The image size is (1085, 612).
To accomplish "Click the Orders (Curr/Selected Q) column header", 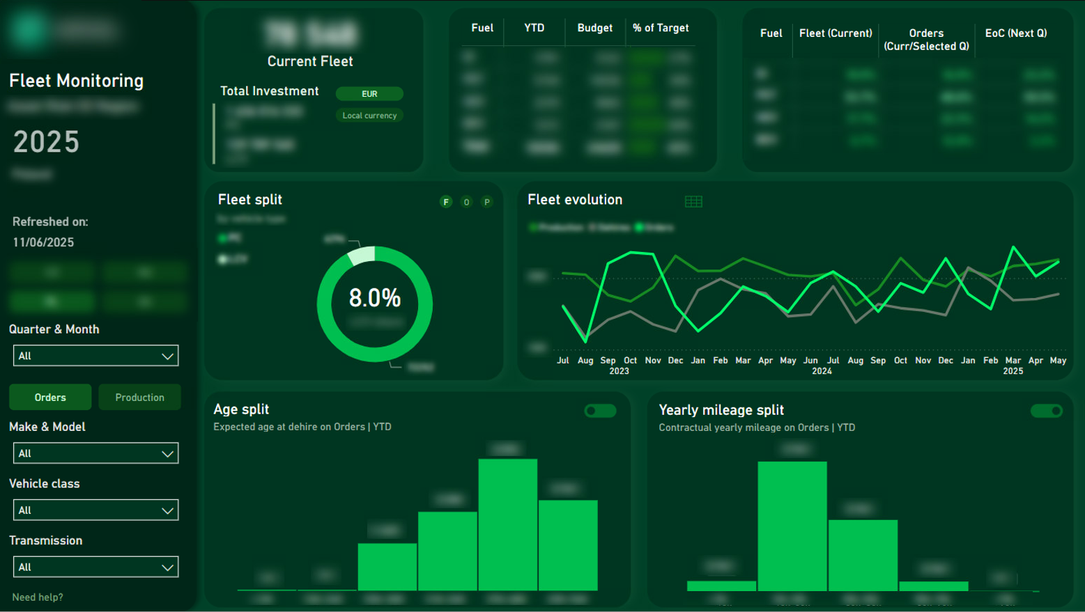I will coord(926,40).
